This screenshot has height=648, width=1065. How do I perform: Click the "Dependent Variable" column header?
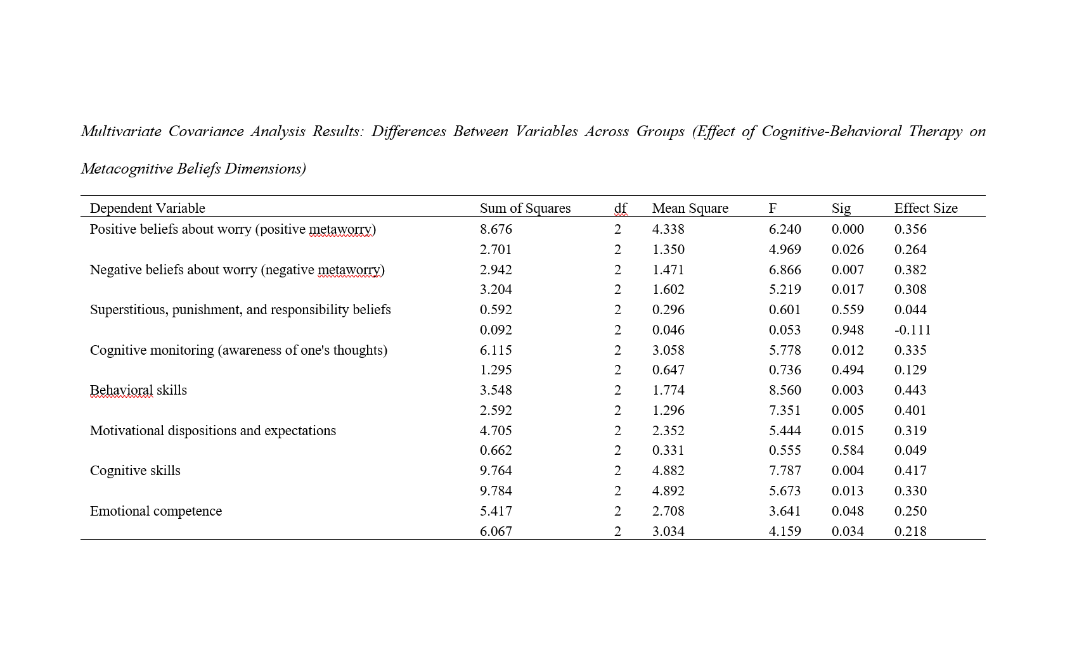pos(147,208)
